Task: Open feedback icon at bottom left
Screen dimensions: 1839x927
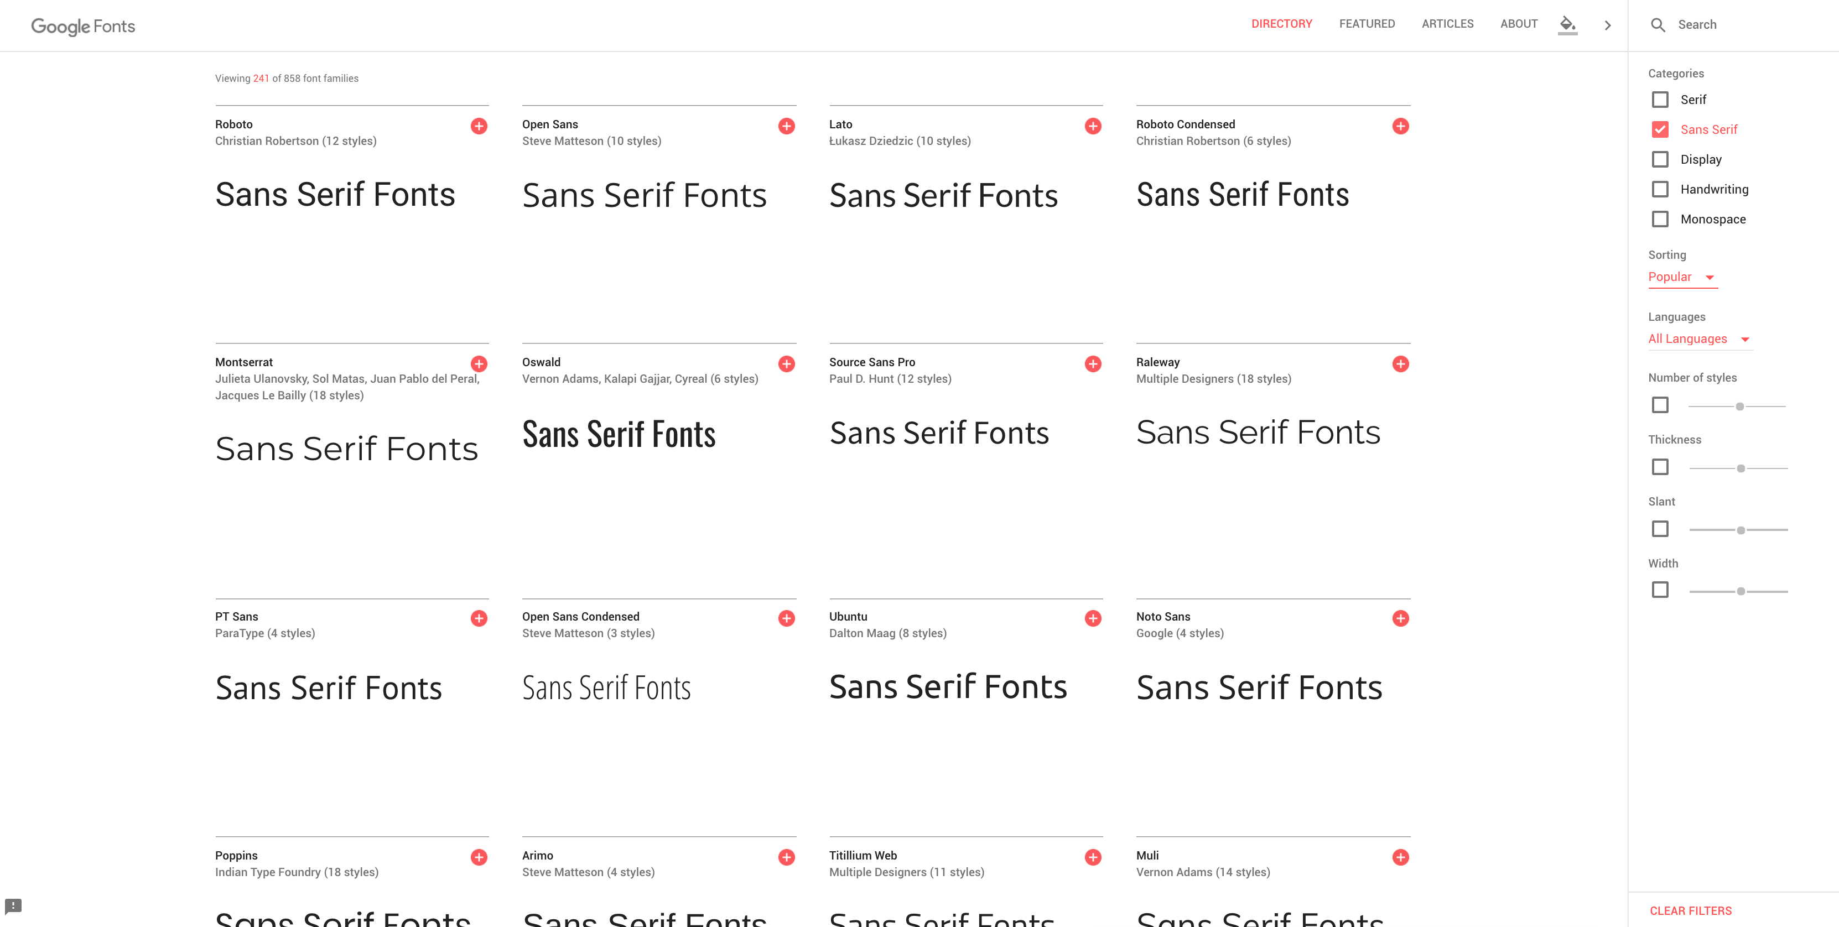Action: point(14,905)
